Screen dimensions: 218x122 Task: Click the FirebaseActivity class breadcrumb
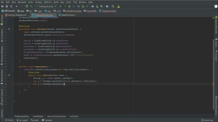click(x=108, y=11)
